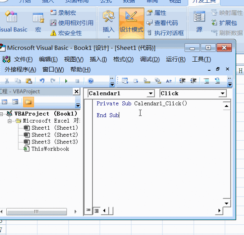
Task: Open the Help (帮助) menu
Action: click(80, 70)
